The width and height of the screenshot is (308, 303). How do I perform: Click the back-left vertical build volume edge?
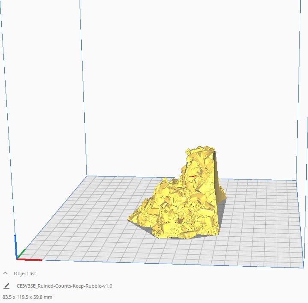tap(83, 85)
